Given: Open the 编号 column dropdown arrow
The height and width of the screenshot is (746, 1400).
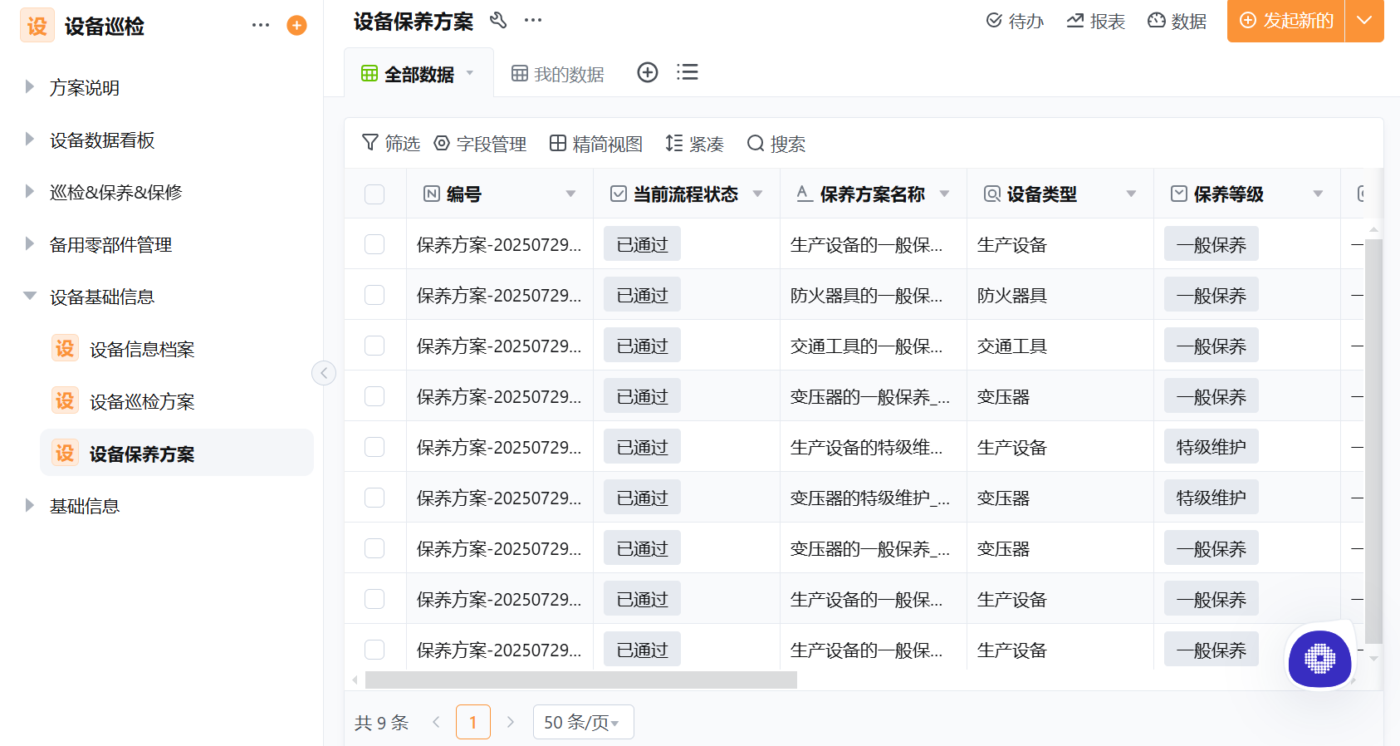Looking at the screenshot, I should click(570, 194).
